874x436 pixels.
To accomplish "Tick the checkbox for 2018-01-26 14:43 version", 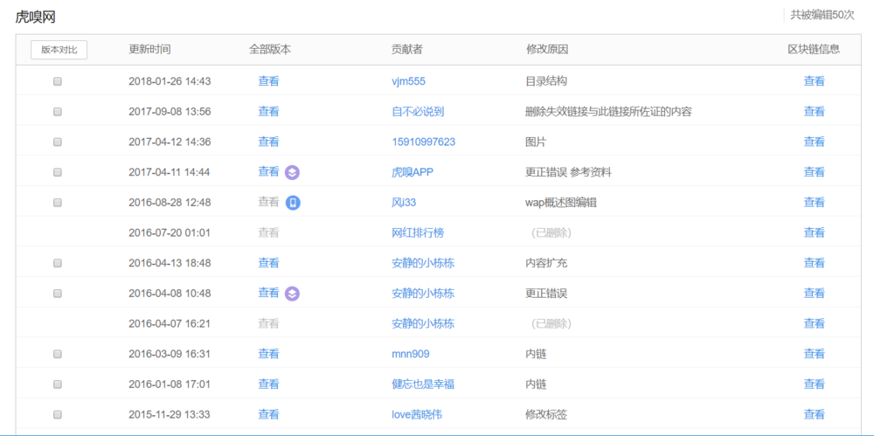I will click(x=58, y=81).
